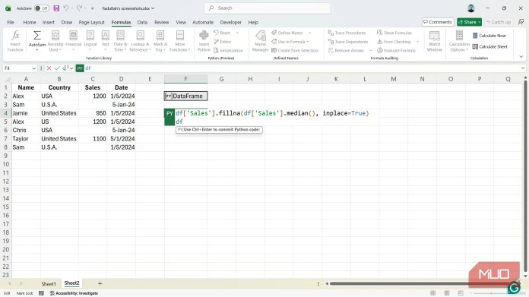Screen dimensions: 529x297
Task: Cancel formula entry with the X icon
Action: pos(49,68)
